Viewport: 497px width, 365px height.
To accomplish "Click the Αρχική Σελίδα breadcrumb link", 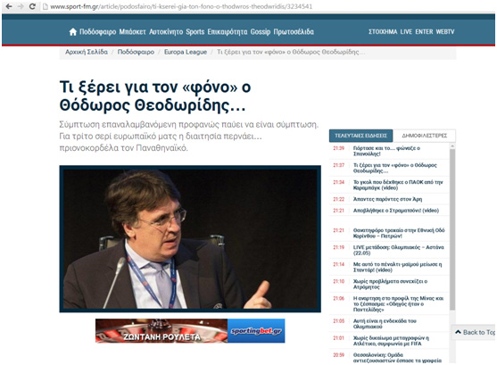I will coord(87,52).
